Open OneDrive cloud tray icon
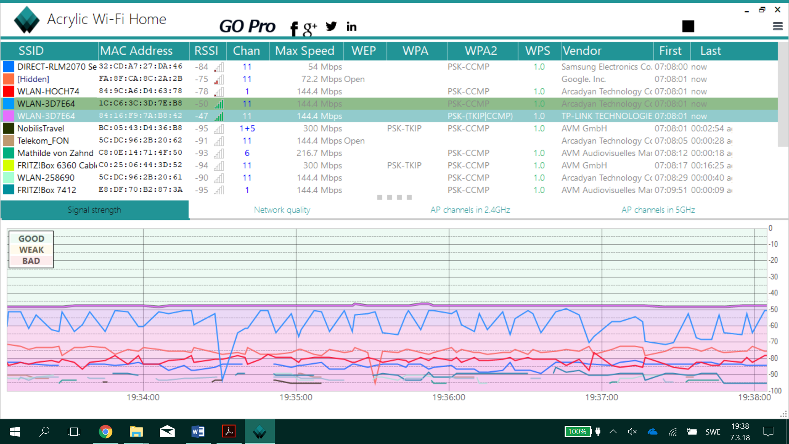Screen dimensions: 789x444 tap(653, 432)
